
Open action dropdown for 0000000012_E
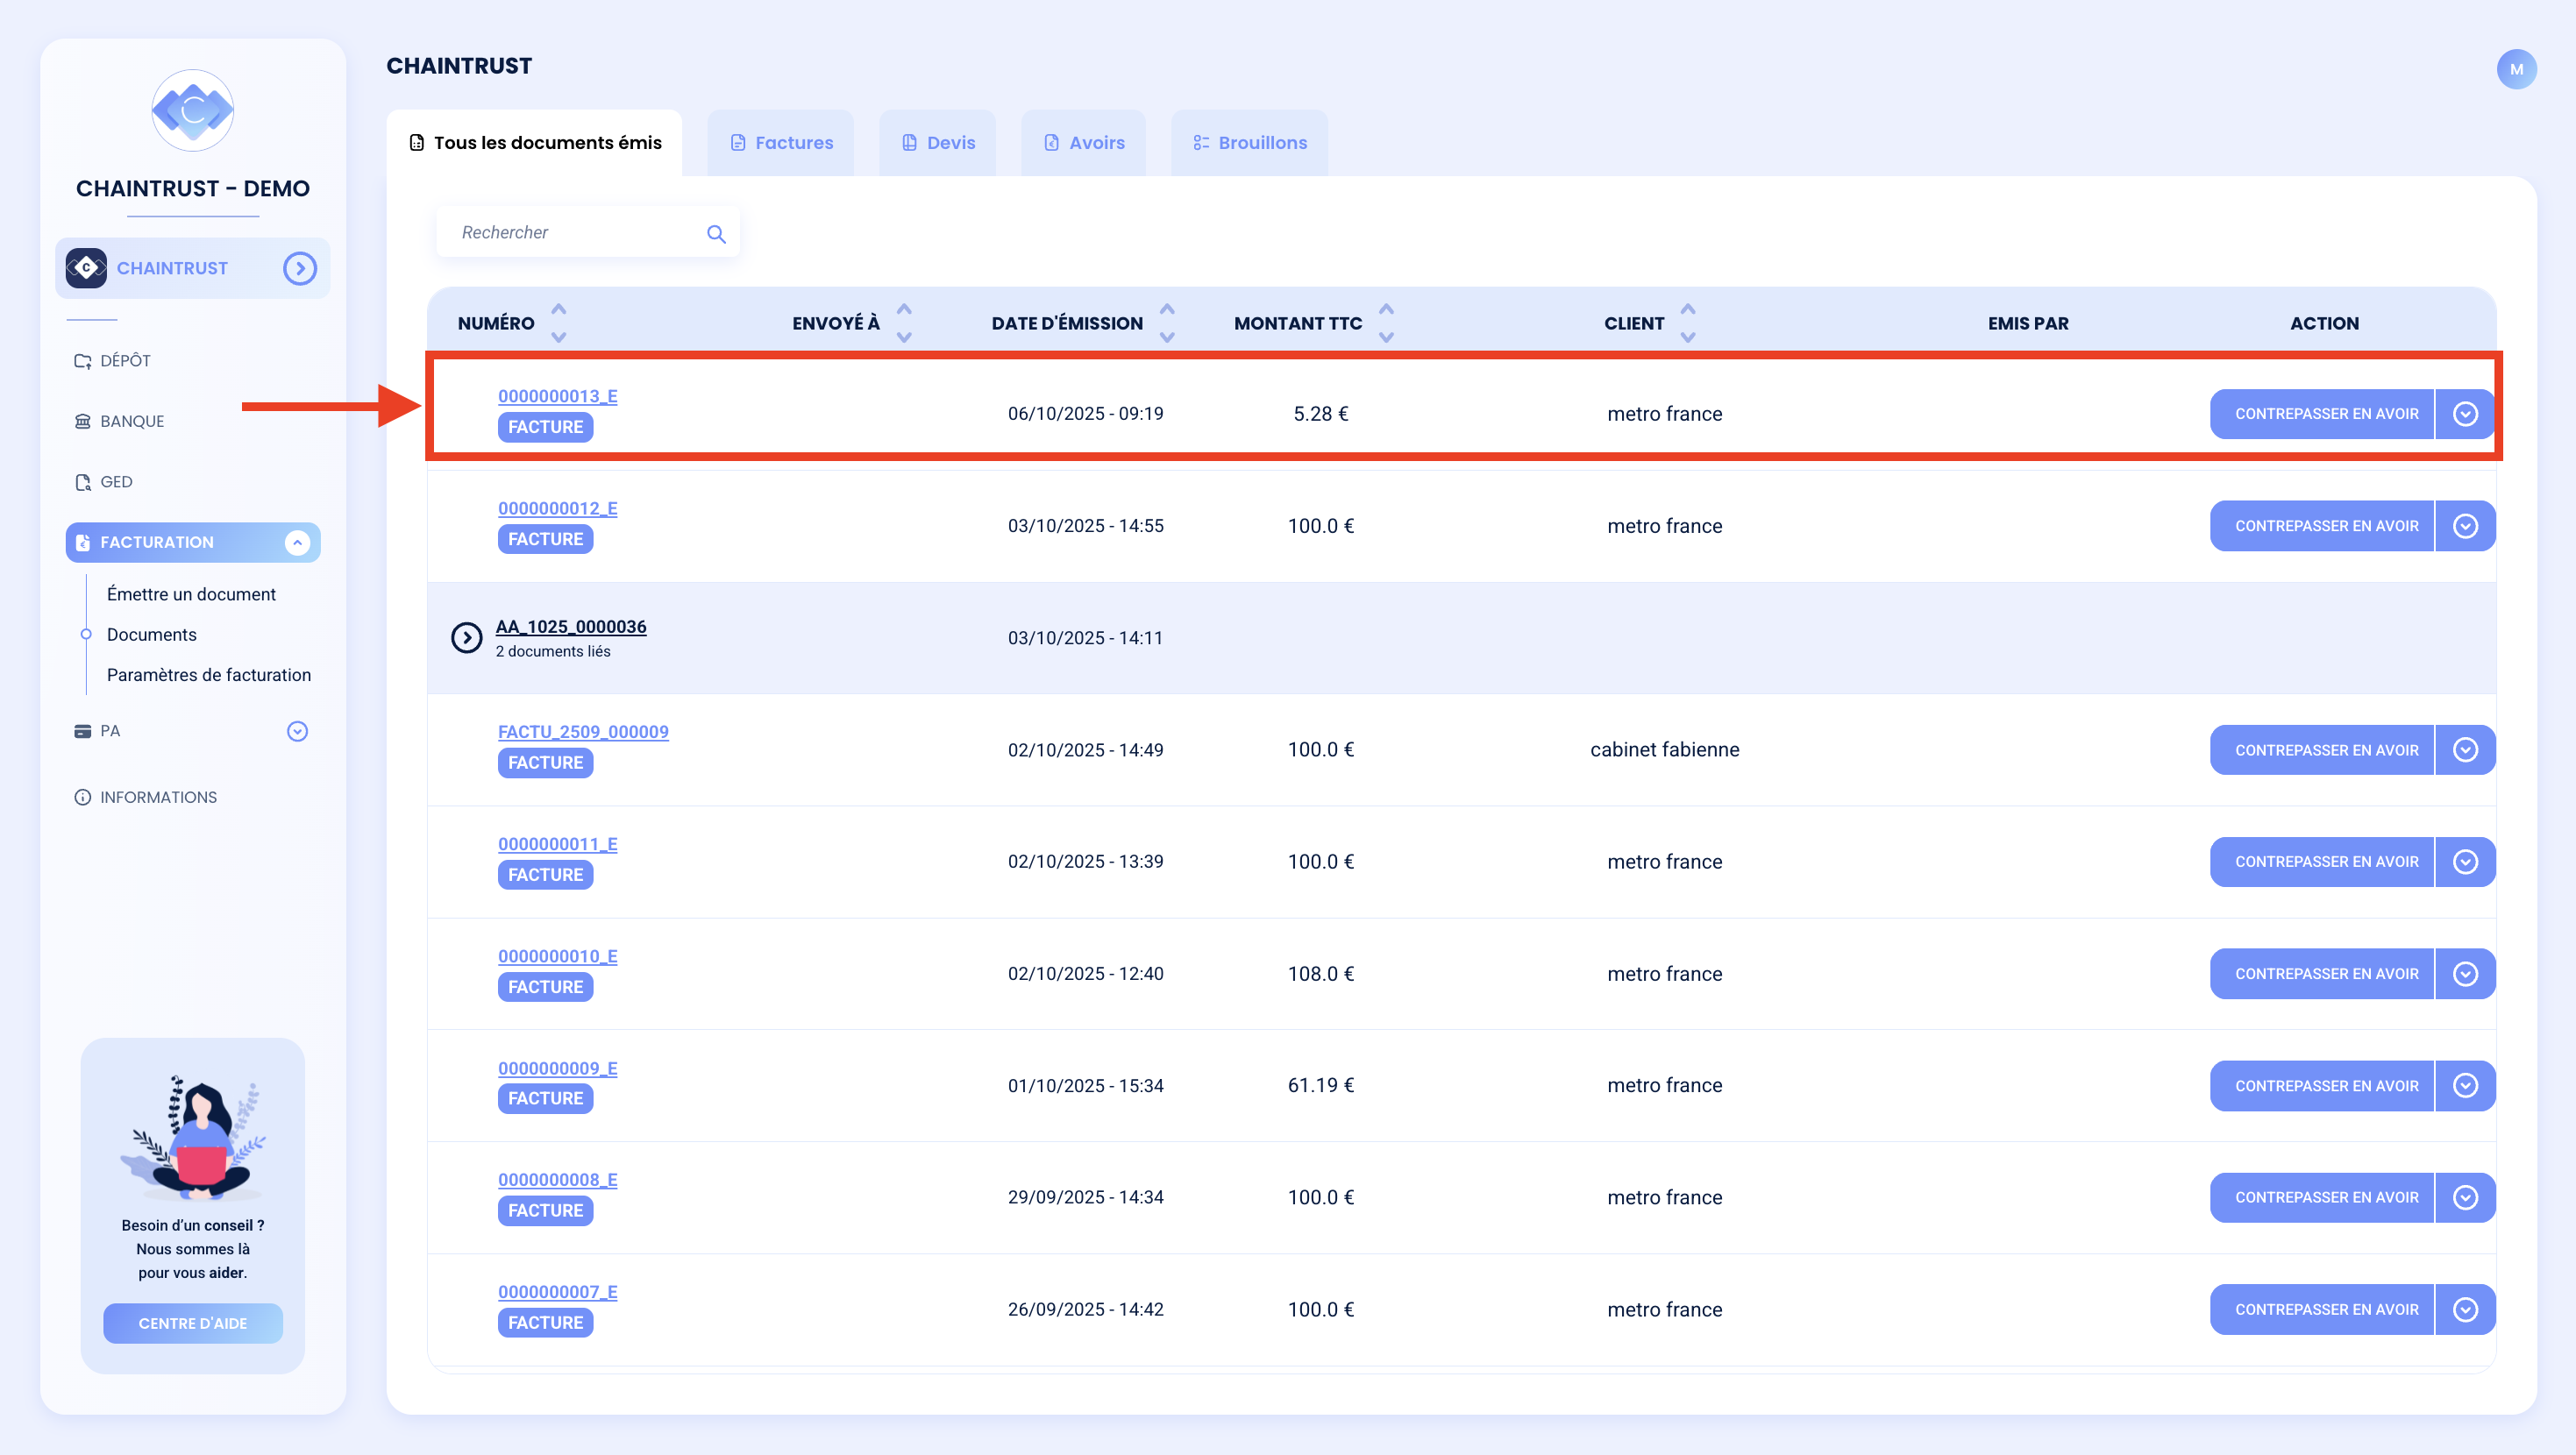[2465, 526]
